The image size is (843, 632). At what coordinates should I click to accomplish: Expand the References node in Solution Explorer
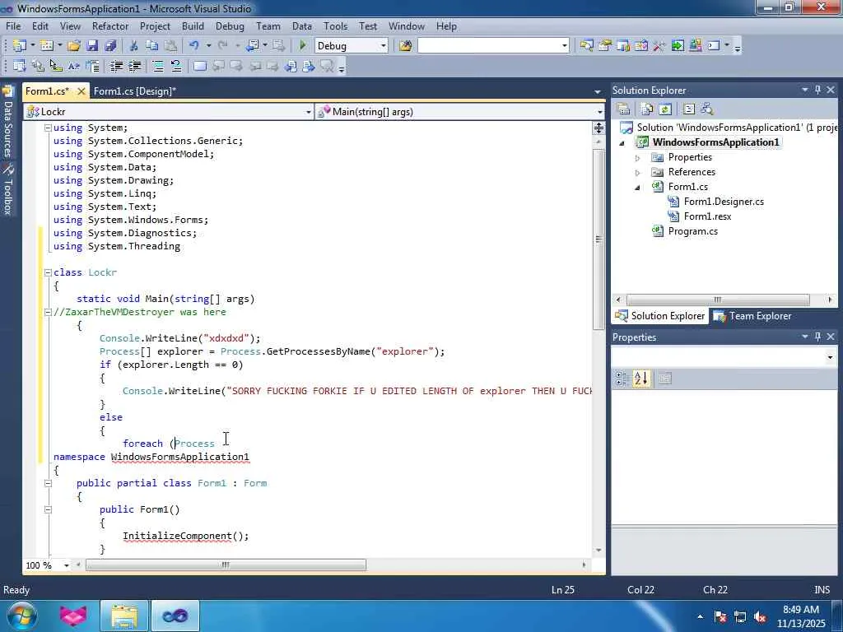click(x=638, y=173)
